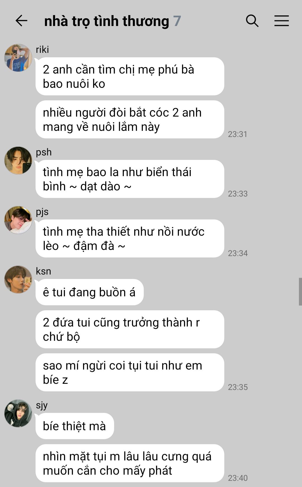The width and height of the screenshot is (302, 487).
Task: Select message '2 anh cần tìm chị mẹ phú bà'
Action: [x=130, y=76]
